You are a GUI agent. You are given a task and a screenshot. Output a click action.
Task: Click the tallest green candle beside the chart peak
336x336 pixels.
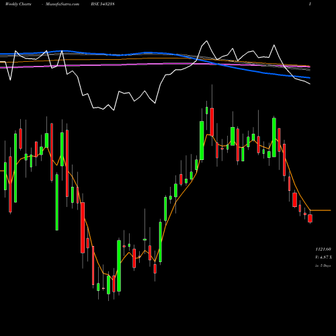point(202,140)
